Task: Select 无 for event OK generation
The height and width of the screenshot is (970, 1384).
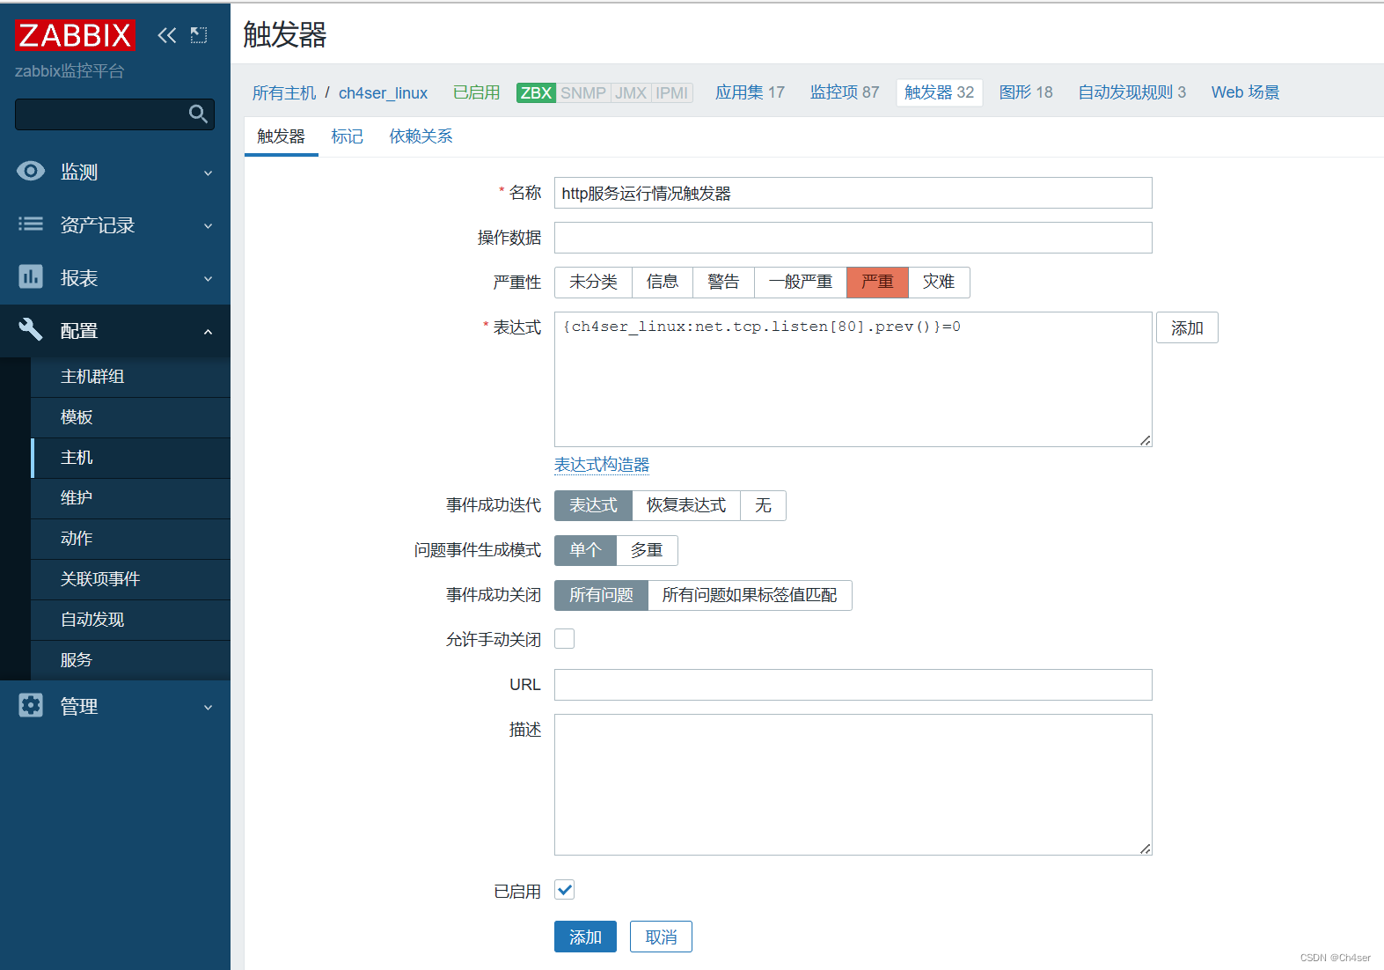Action: coord(763,505)
